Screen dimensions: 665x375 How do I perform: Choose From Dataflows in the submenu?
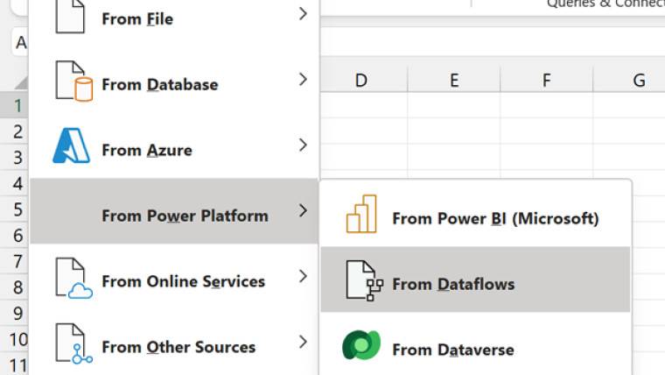pyautogui.click(x=452, y=284)
